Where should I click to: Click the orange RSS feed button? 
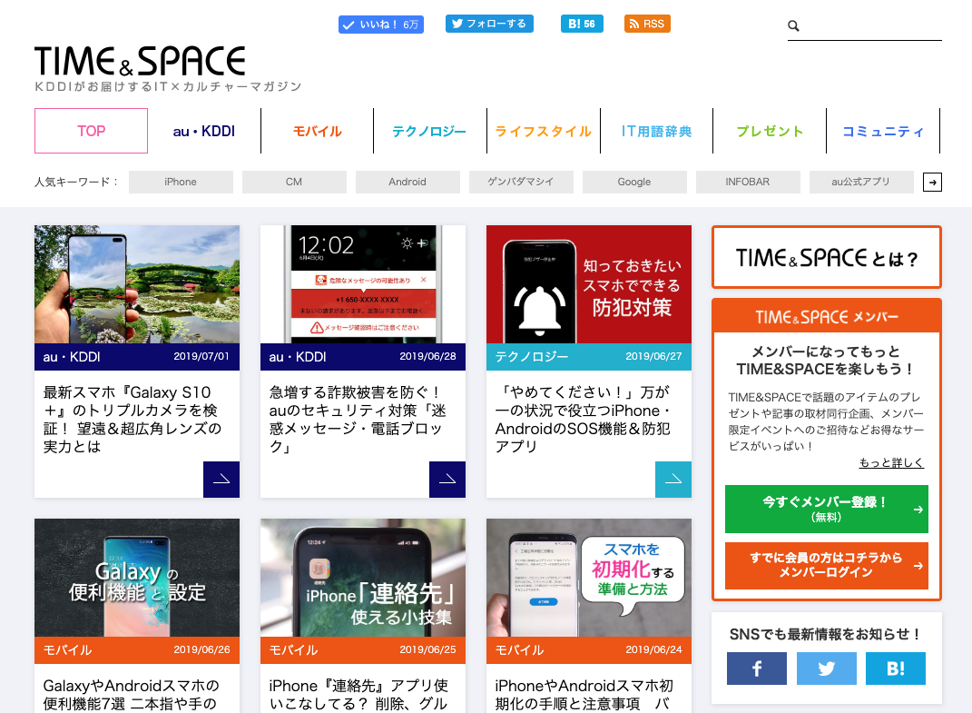[x=647, y=24]
